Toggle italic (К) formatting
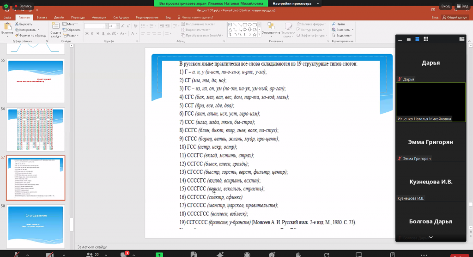The image size is (473, 257). (x=92, y=34)
